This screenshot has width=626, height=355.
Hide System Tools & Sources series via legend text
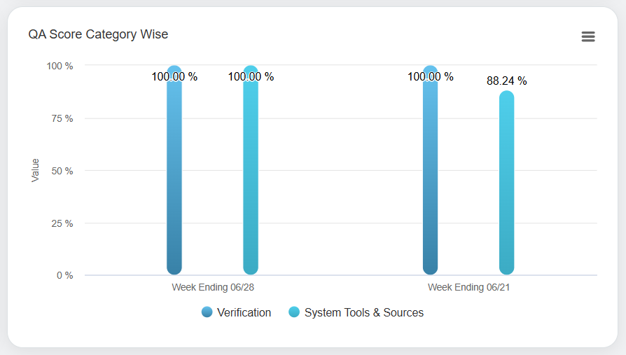tap(363, 312)
